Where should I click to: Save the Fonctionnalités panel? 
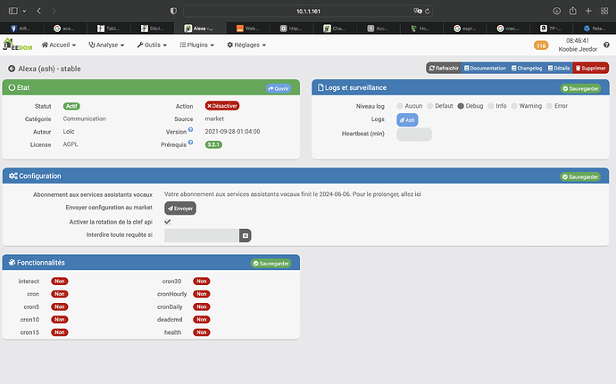click(271, 264)
